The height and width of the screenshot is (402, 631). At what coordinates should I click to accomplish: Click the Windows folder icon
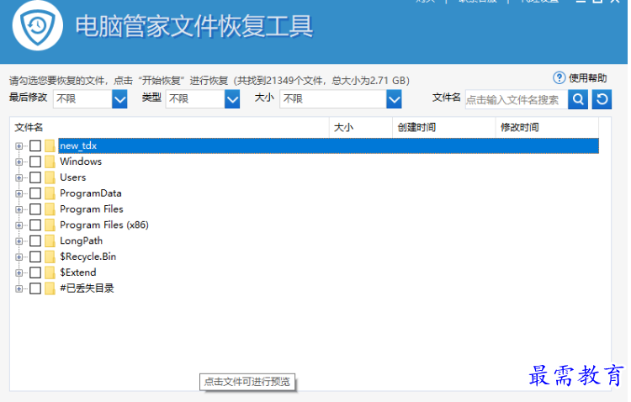click(x=50, y=161)
